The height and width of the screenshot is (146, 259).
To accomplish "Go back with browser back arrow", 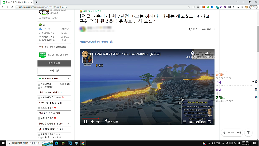I will click(x=3, y=7).
